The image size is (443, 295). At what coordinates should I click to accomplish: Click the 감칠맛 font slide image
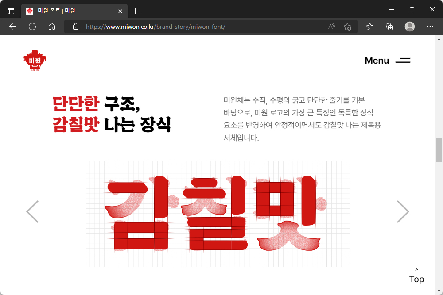[x=218, y=214]
